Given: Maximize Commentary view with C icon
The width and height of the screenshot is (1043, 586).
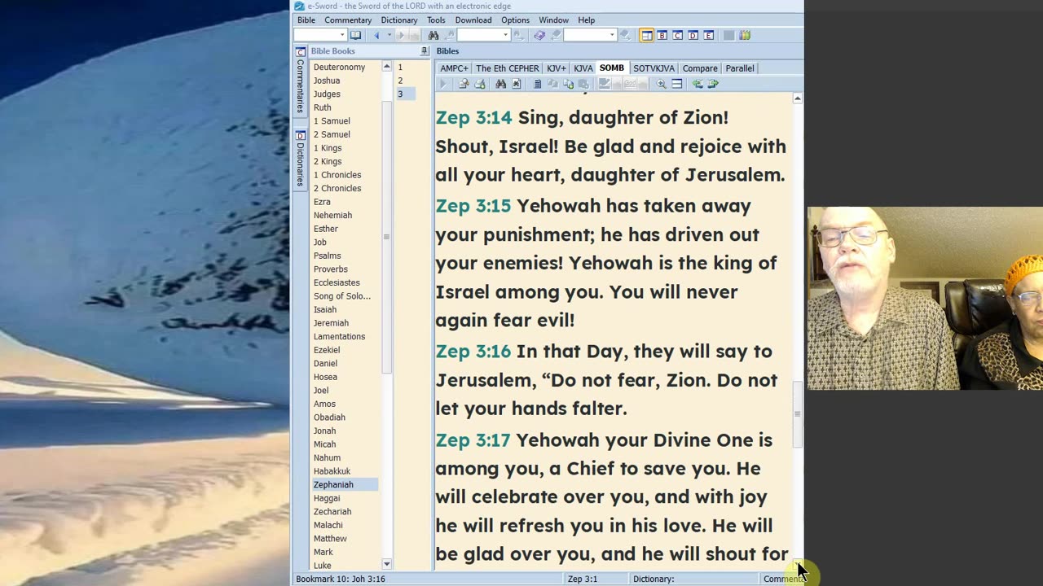Looking at the screenshot, I should (677, 35).
